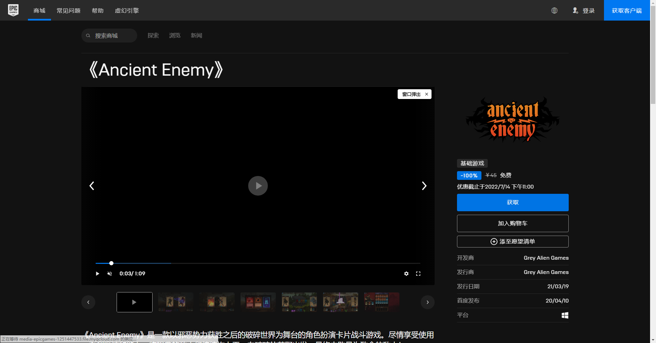Go back using left carousel arrow
Image resolution: width=656 pixels, height=343 pixels.
click(x=88, y=302)
